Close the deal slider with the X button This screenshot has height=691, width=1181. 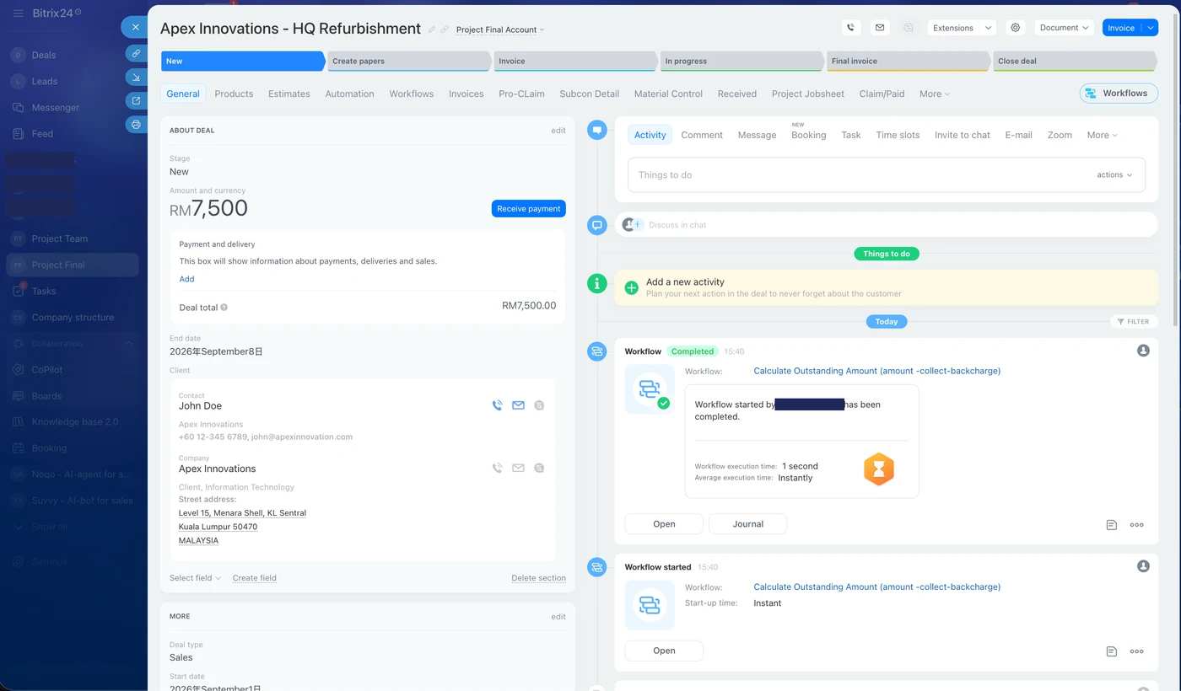click(135, 27)
